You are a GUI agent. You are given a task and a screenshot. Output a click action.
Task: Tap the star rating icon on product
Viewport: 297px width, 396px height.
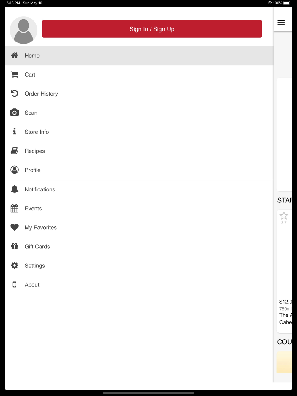click(x=284, y=216)
